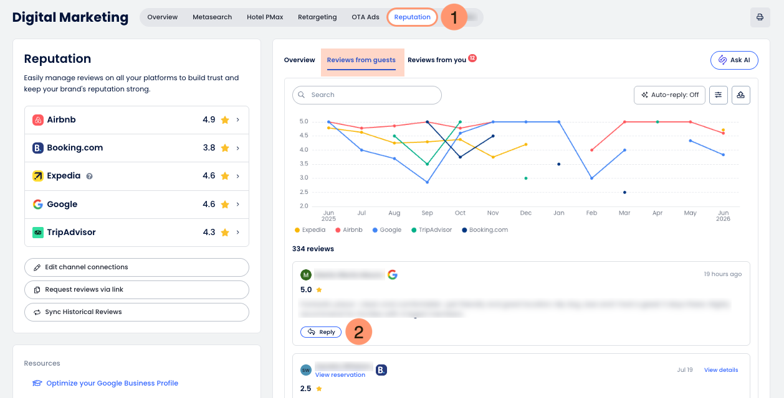Open Optimize your Google Business Profile link
The width and height of the screenshot is (784, 398).
pyautogui.click(x=112, y=383)
